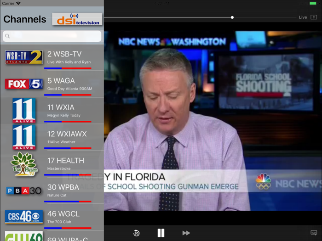Click the battery status icon

[x=313, y=3]
